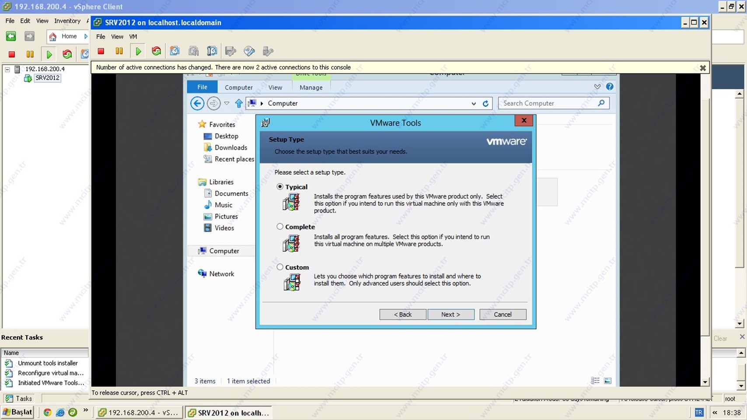Open console window VM menu
Screen dimensions: 747x420
click(133, 37)
